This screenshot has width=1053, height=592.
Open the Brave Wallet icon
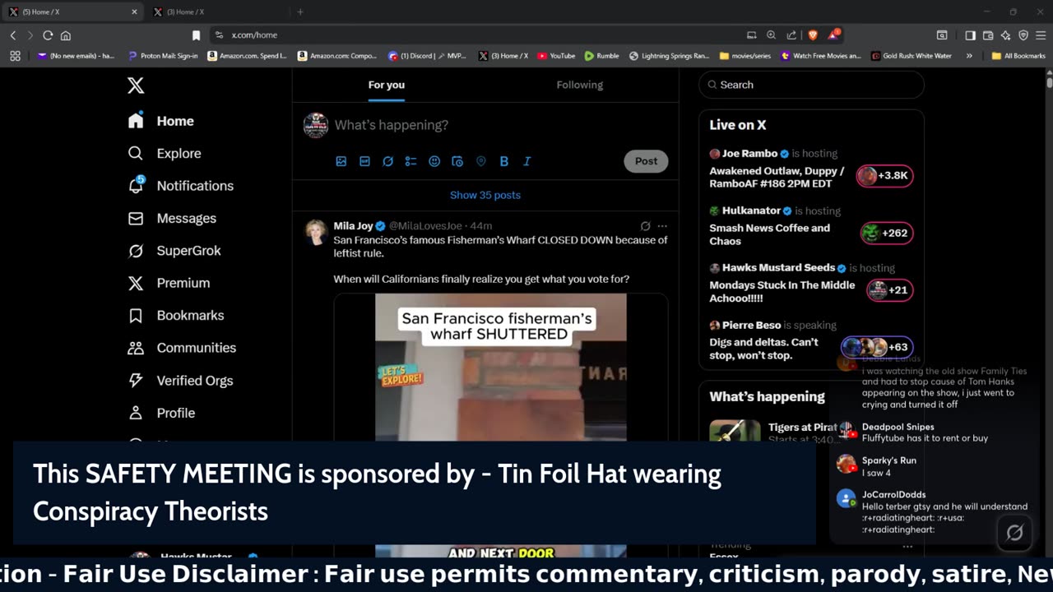click(987, 35)
